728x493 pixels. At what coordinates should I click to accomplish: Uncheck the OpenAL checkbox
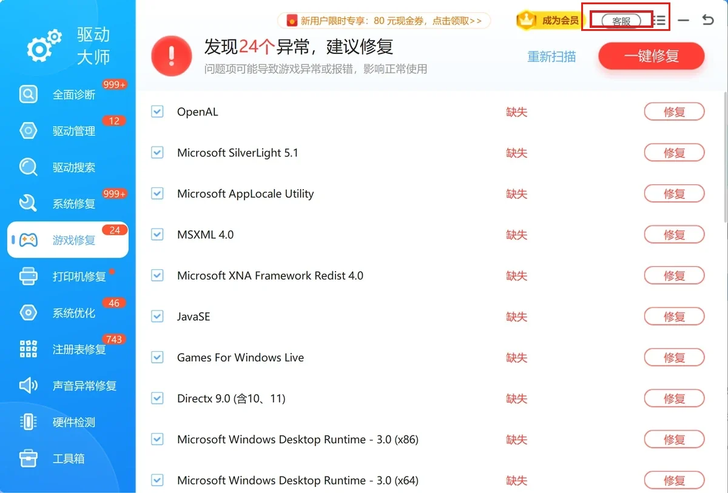(157, 112)
